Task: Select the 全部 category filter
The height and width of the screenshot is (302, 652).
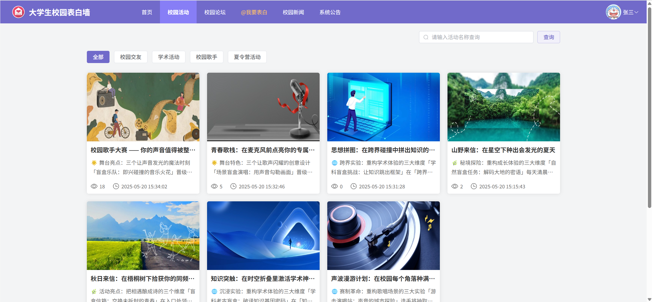Action: pos(98,57)
